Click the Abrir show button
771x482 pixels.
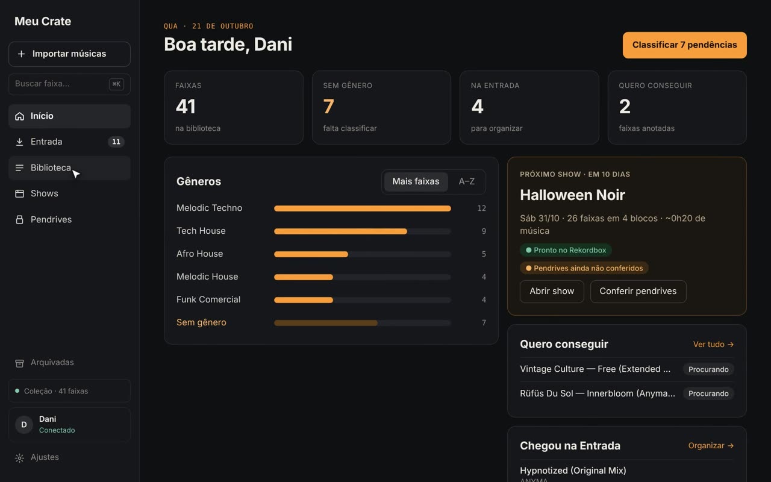(x=552, y=292)
